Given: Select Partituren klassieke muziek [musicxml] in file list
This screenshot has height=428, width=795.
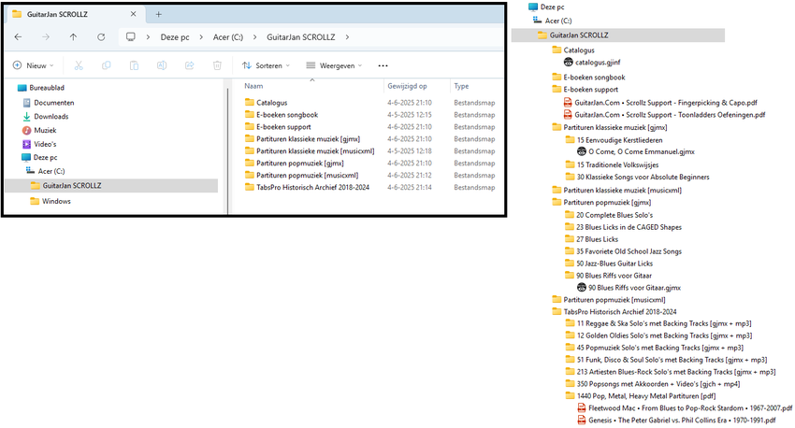Looking at the screenshot, I should [310, 151].
